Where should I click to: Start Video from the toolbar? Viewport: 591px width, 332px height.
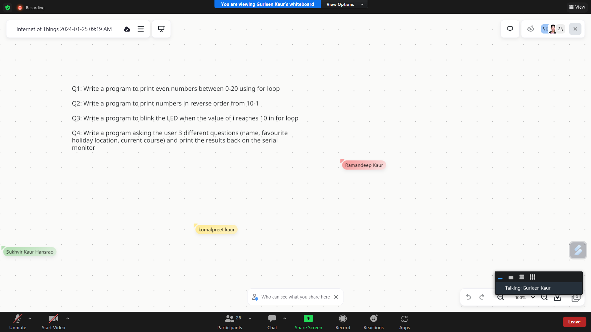pos(53,322)
